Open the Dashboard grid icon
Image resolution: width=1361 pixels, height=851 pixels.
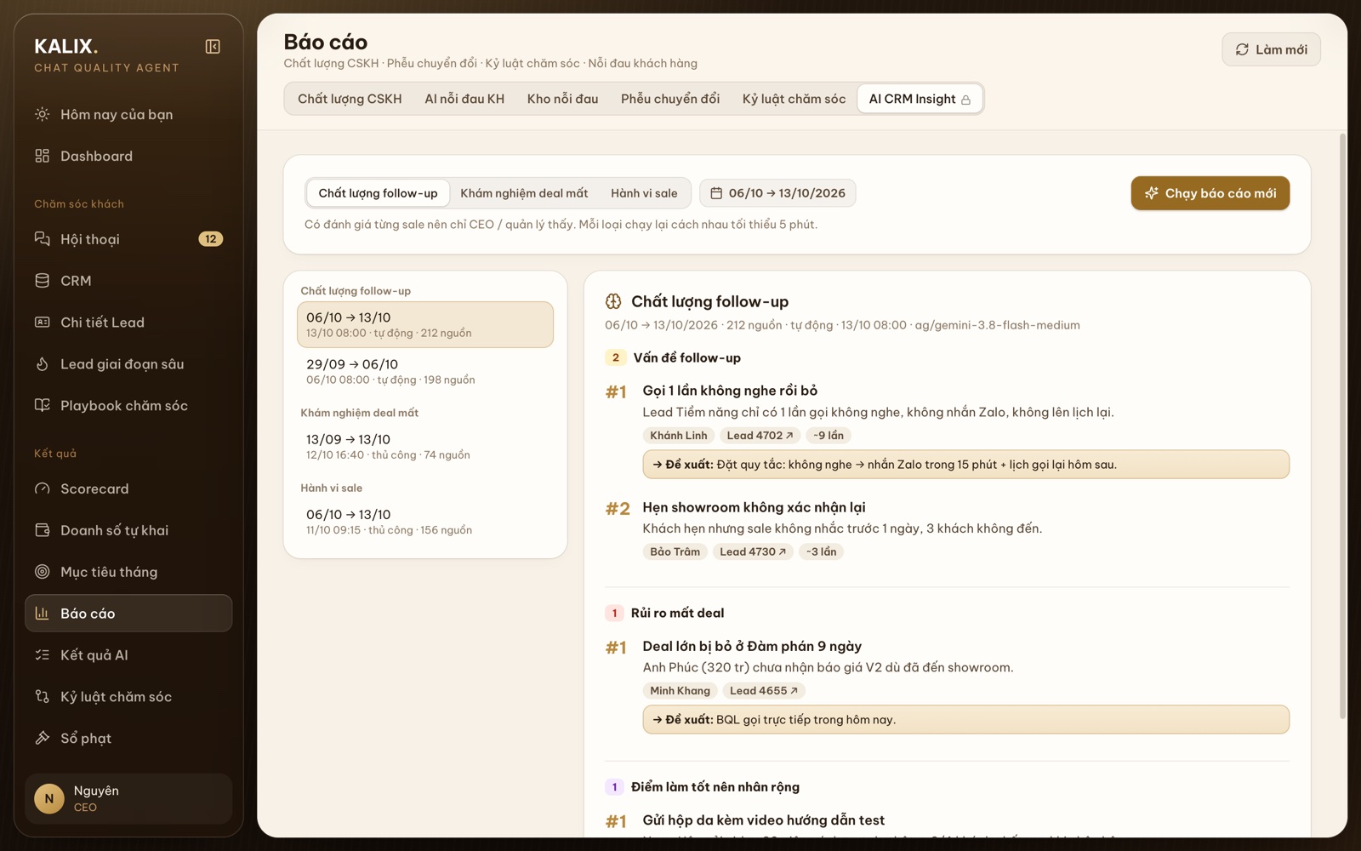point(42,156)
